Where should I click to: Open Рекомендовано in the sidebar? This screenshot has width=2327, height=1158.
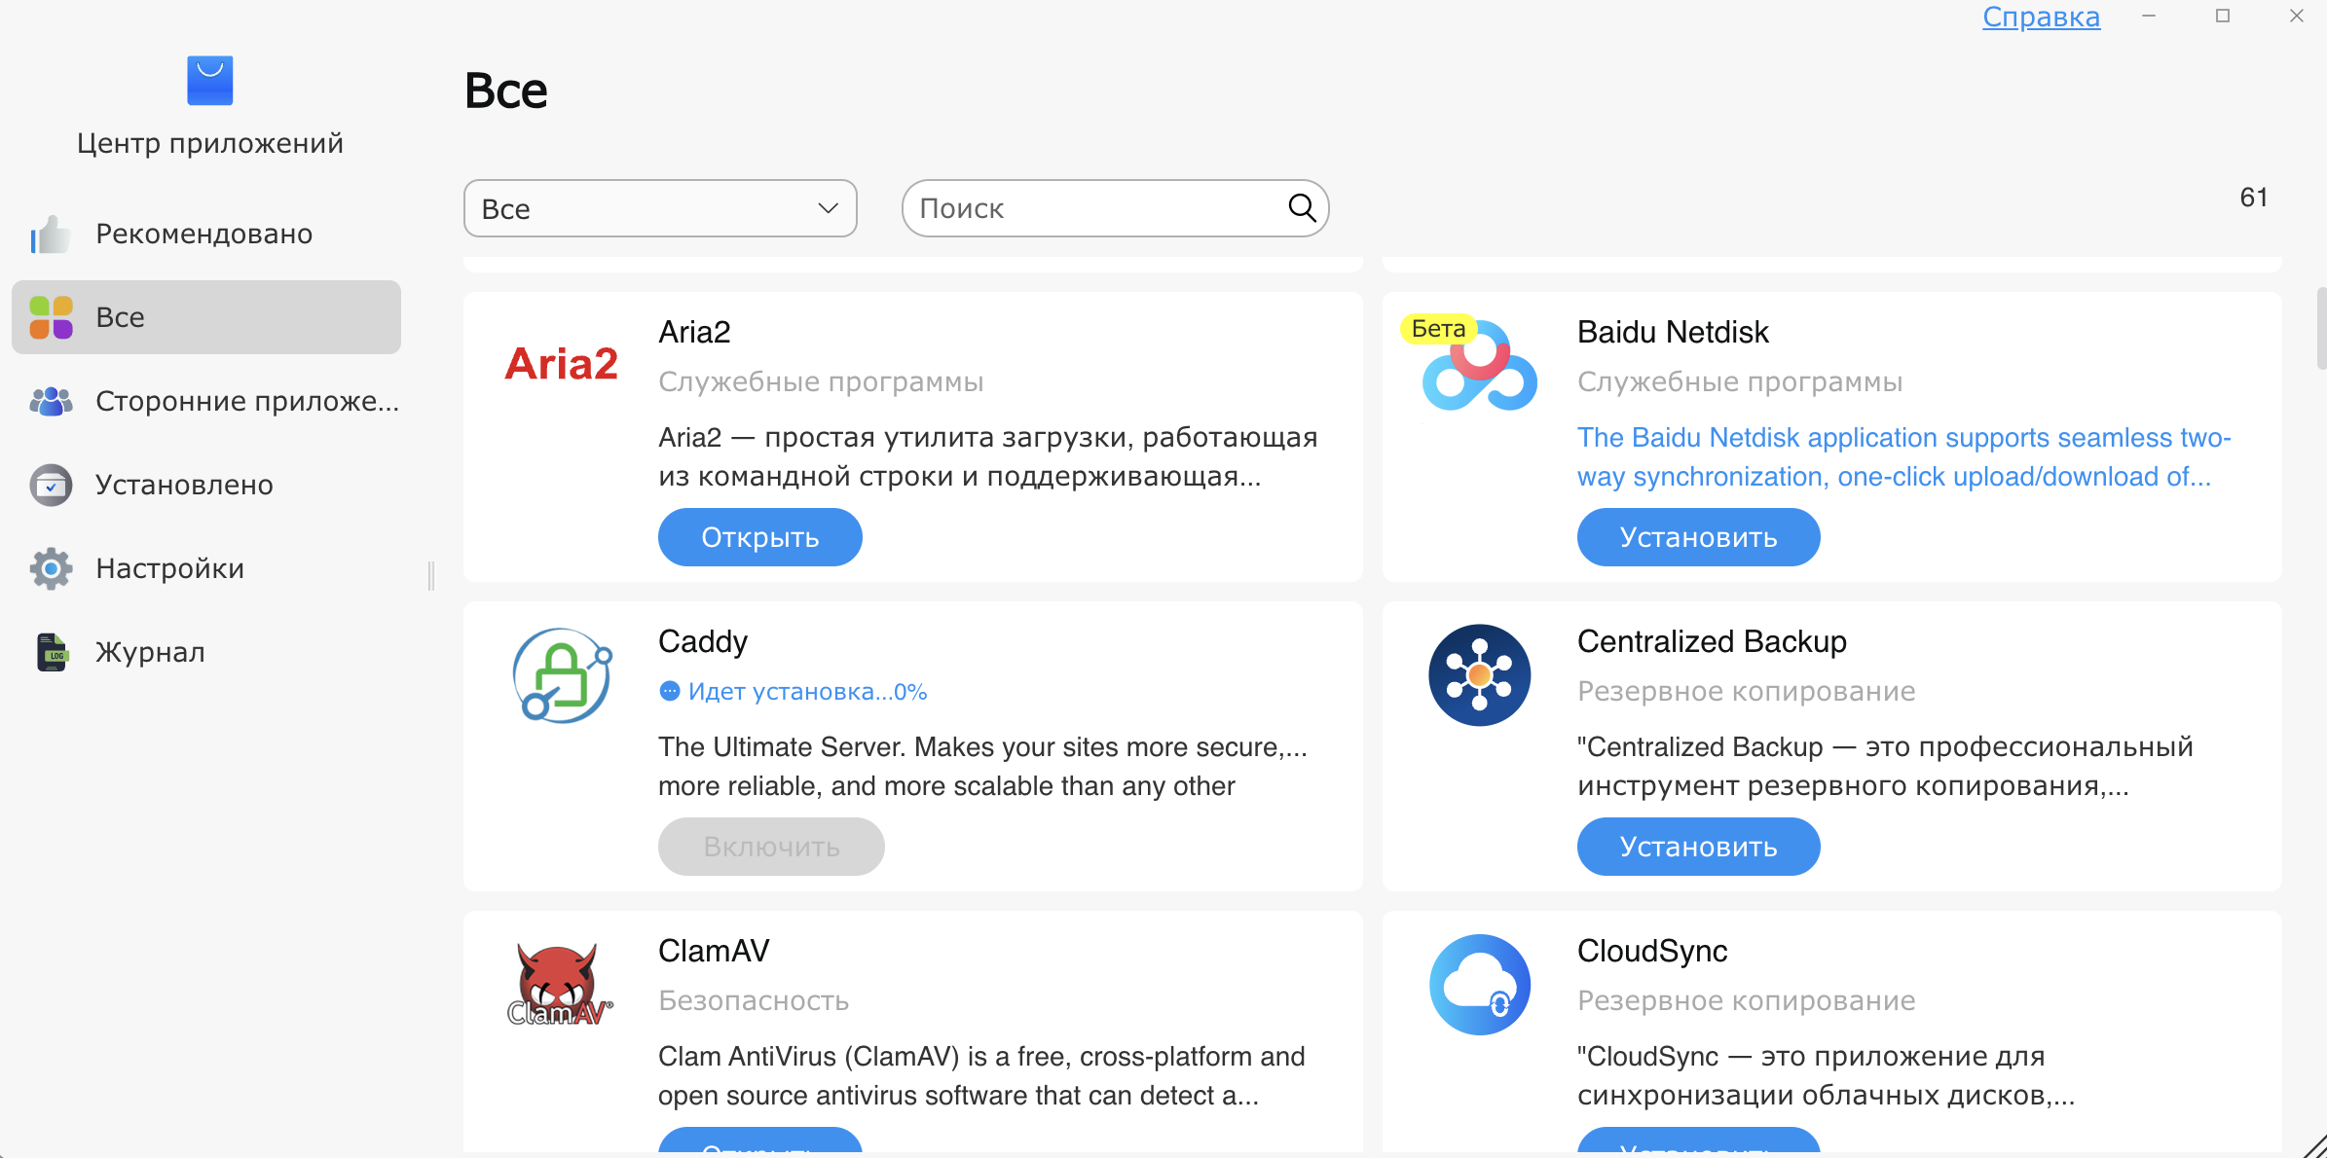pos(203,234)
